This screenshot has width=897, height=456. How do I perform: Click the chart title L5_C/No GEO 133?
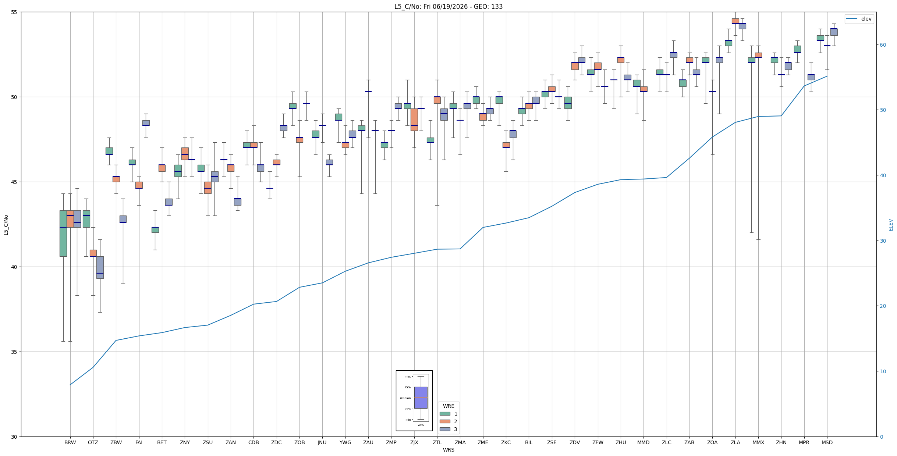point(448,7)
